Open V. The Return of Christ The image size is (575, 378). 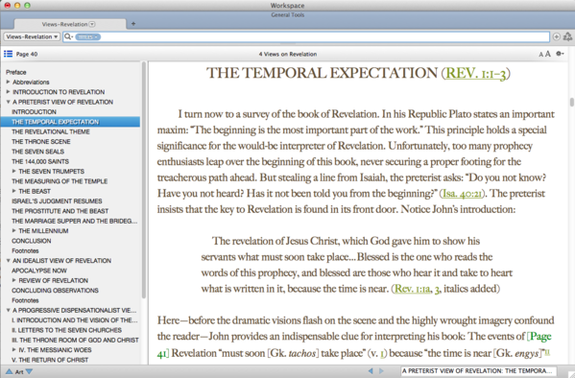(x=50, y=360)
